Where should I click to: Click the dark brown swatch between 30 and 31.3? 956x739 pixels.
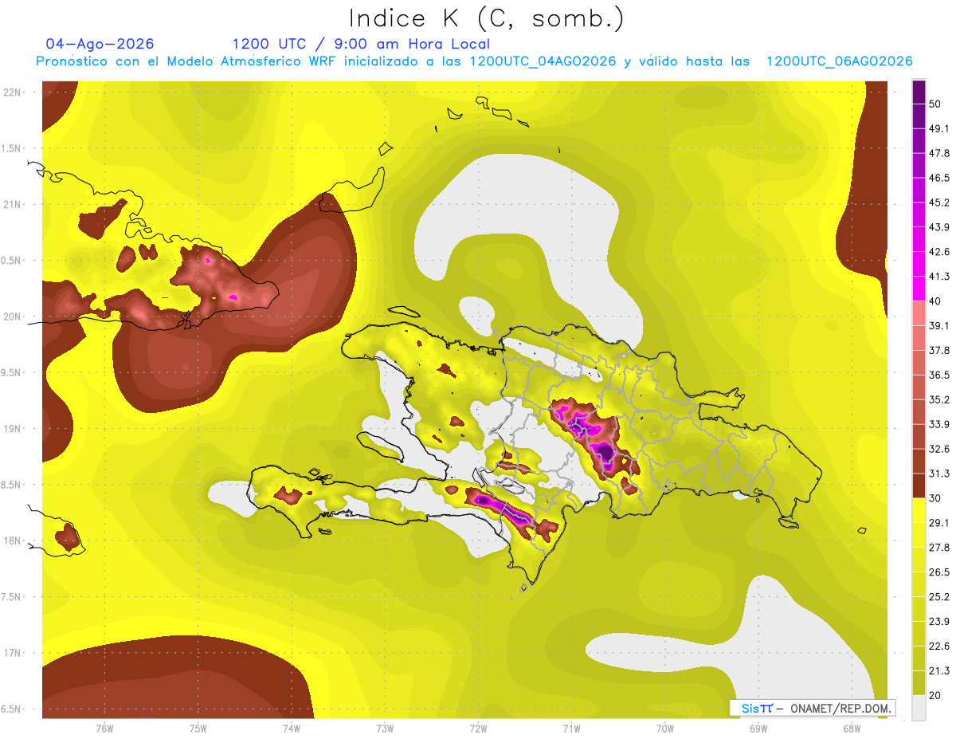click(x=919, y=485)
